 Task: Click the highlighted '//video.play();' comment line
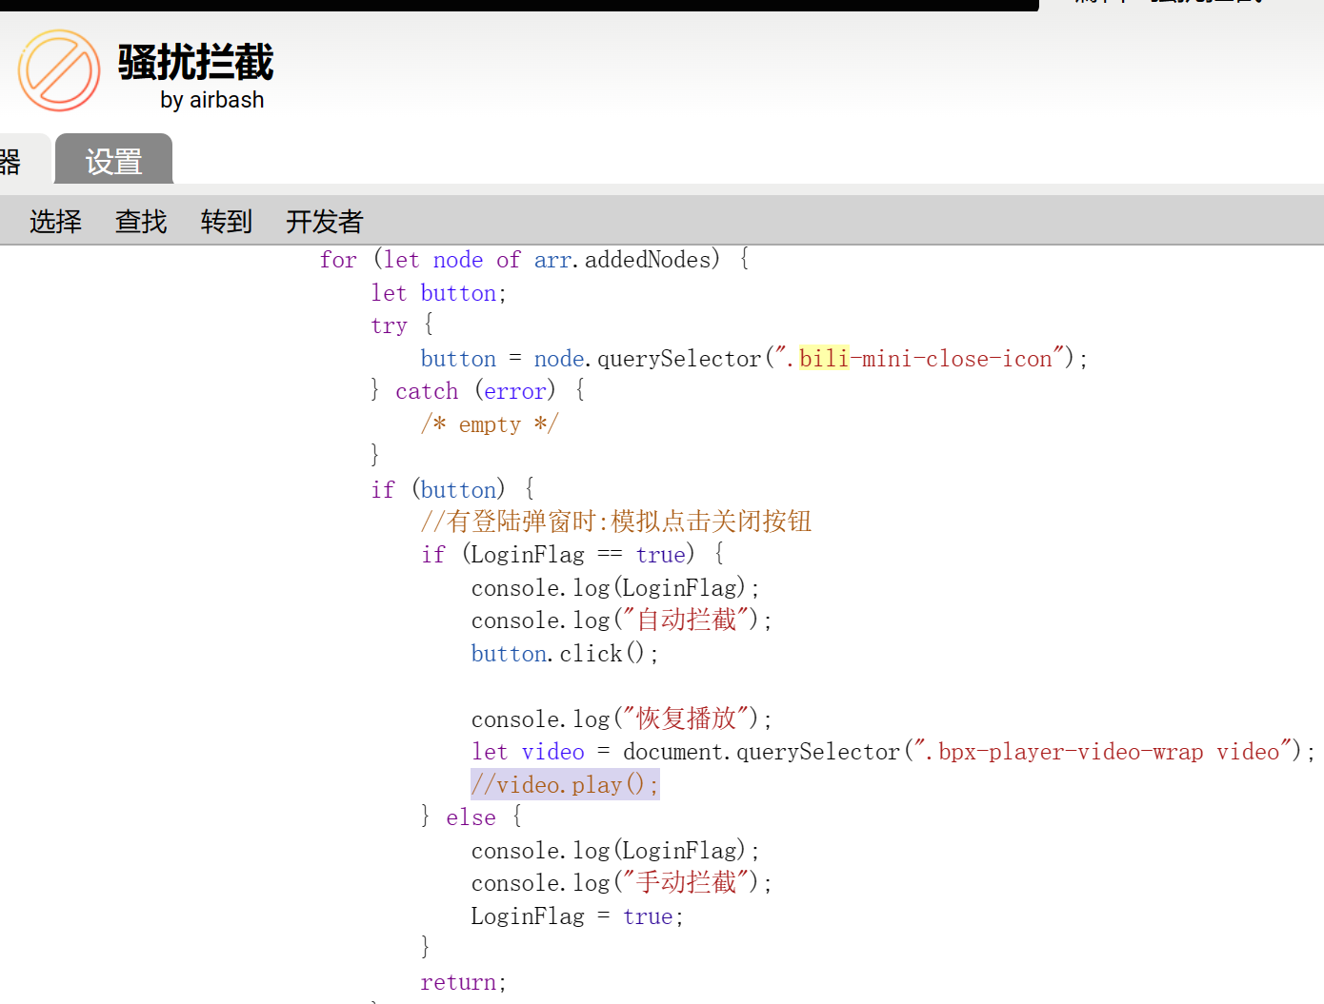pyautogui.click(x=565, y=785)
